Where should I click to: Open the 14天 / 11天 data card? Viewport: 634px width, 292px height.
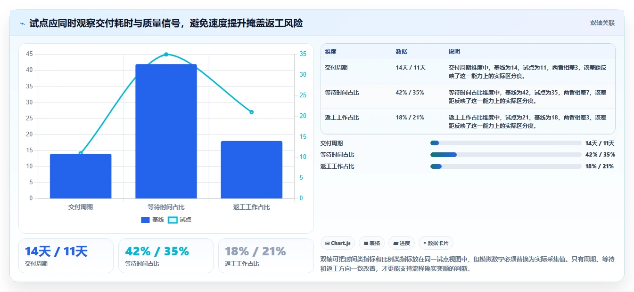point(66,256)
